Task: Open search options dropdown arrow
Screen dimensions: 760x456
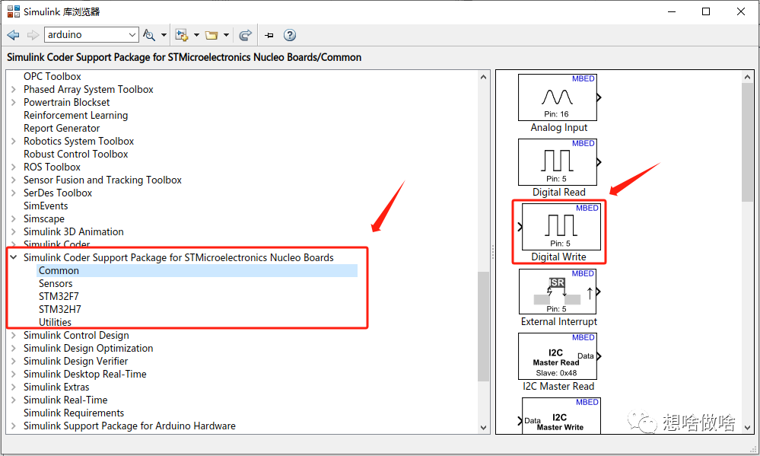Action: tap(164, 35)
